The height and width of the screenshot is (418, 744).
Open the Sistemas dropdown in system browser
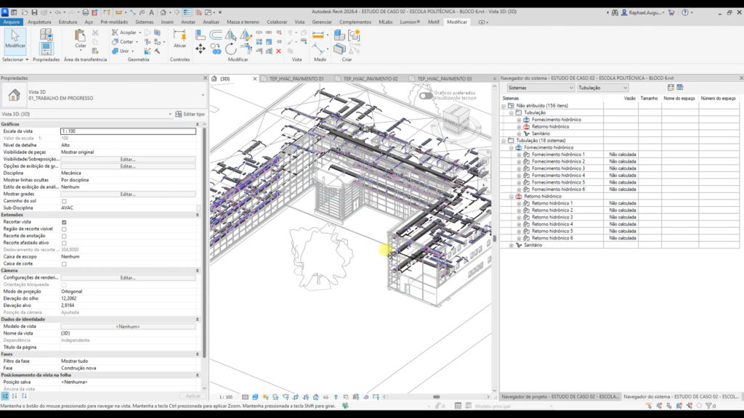541,88
